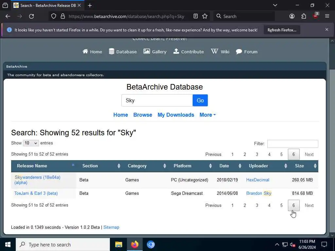Open Skywanderers (18w04a) (alpha) release
Image resolution: width=335 pixels, height=251 pixels.
pyautogui.click(x=37, y=180)
